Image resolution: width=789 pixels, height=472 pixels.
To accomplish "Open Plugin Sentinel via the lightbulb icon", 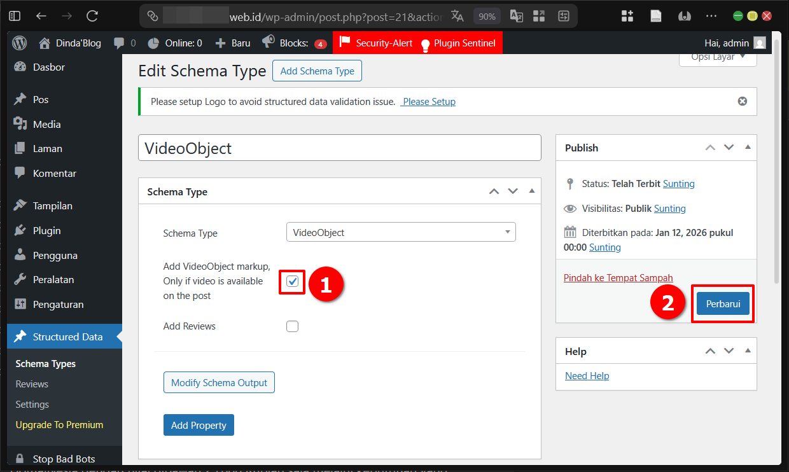I will coord(425,43).
